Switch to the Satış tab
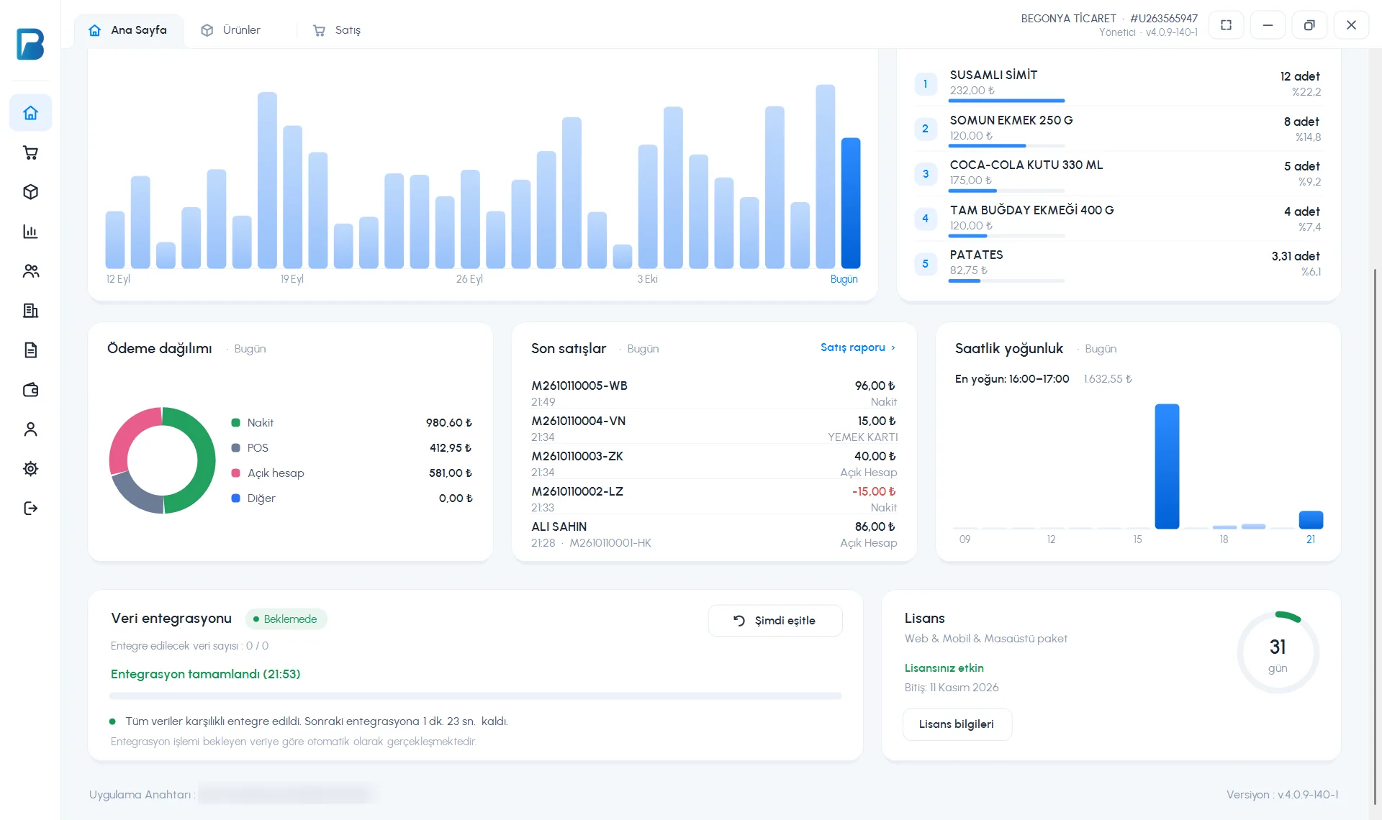The image size is (1382, 820). pos(337,30)
